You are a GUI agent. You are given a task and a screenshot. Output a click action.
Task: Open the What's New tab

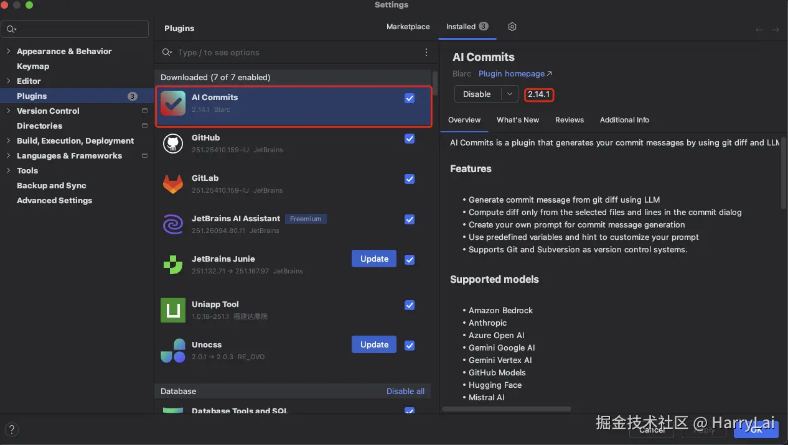click(x=518, y=120)
